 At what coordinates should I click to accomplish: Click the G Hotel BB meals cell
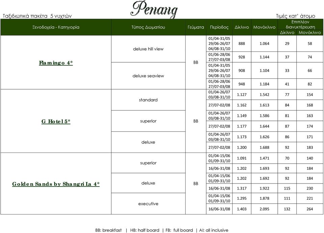point(196,121)
